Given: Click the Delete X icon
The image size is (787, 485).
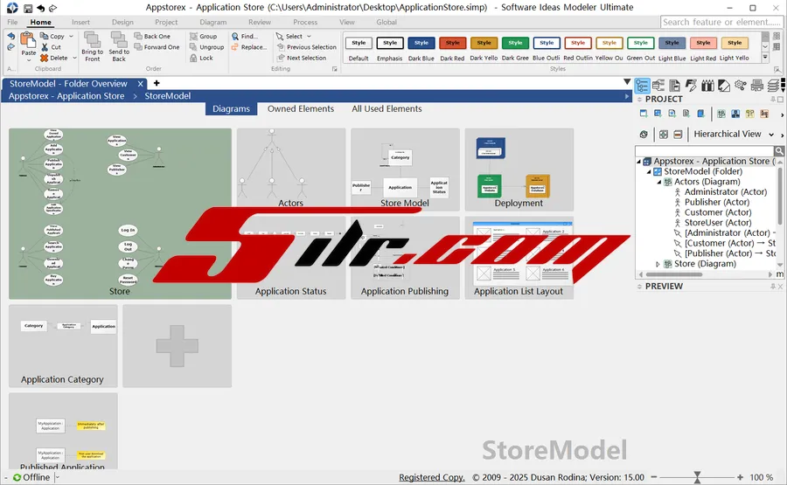Looking at the screenshot, I should point(45,59).
